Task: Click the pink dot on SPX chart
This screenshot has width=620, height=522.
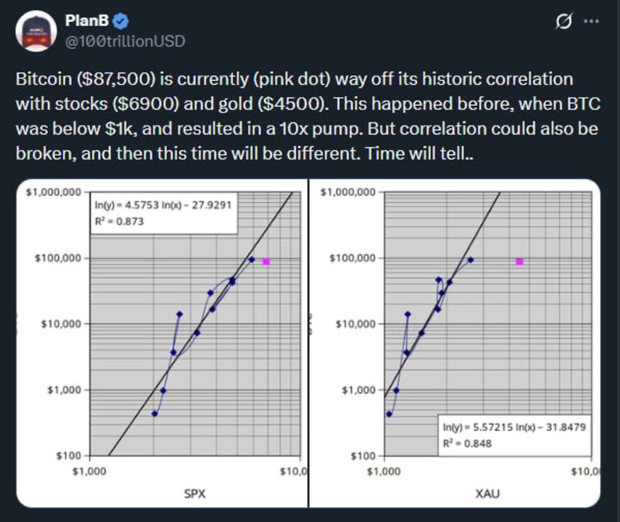Action: point(267,261)
